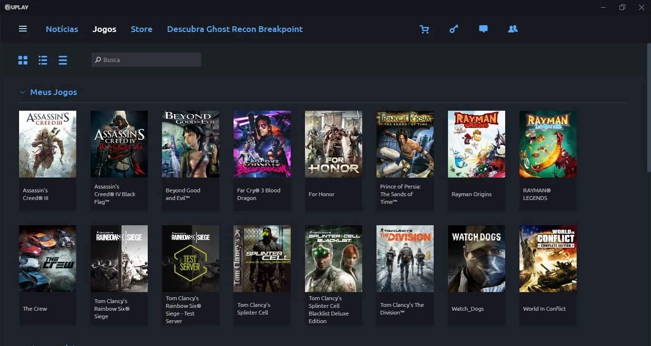This screenshot has height=346, width=651.
Task: Open Rainbow Six Siege Test Server cover
Action: point(191,259)
